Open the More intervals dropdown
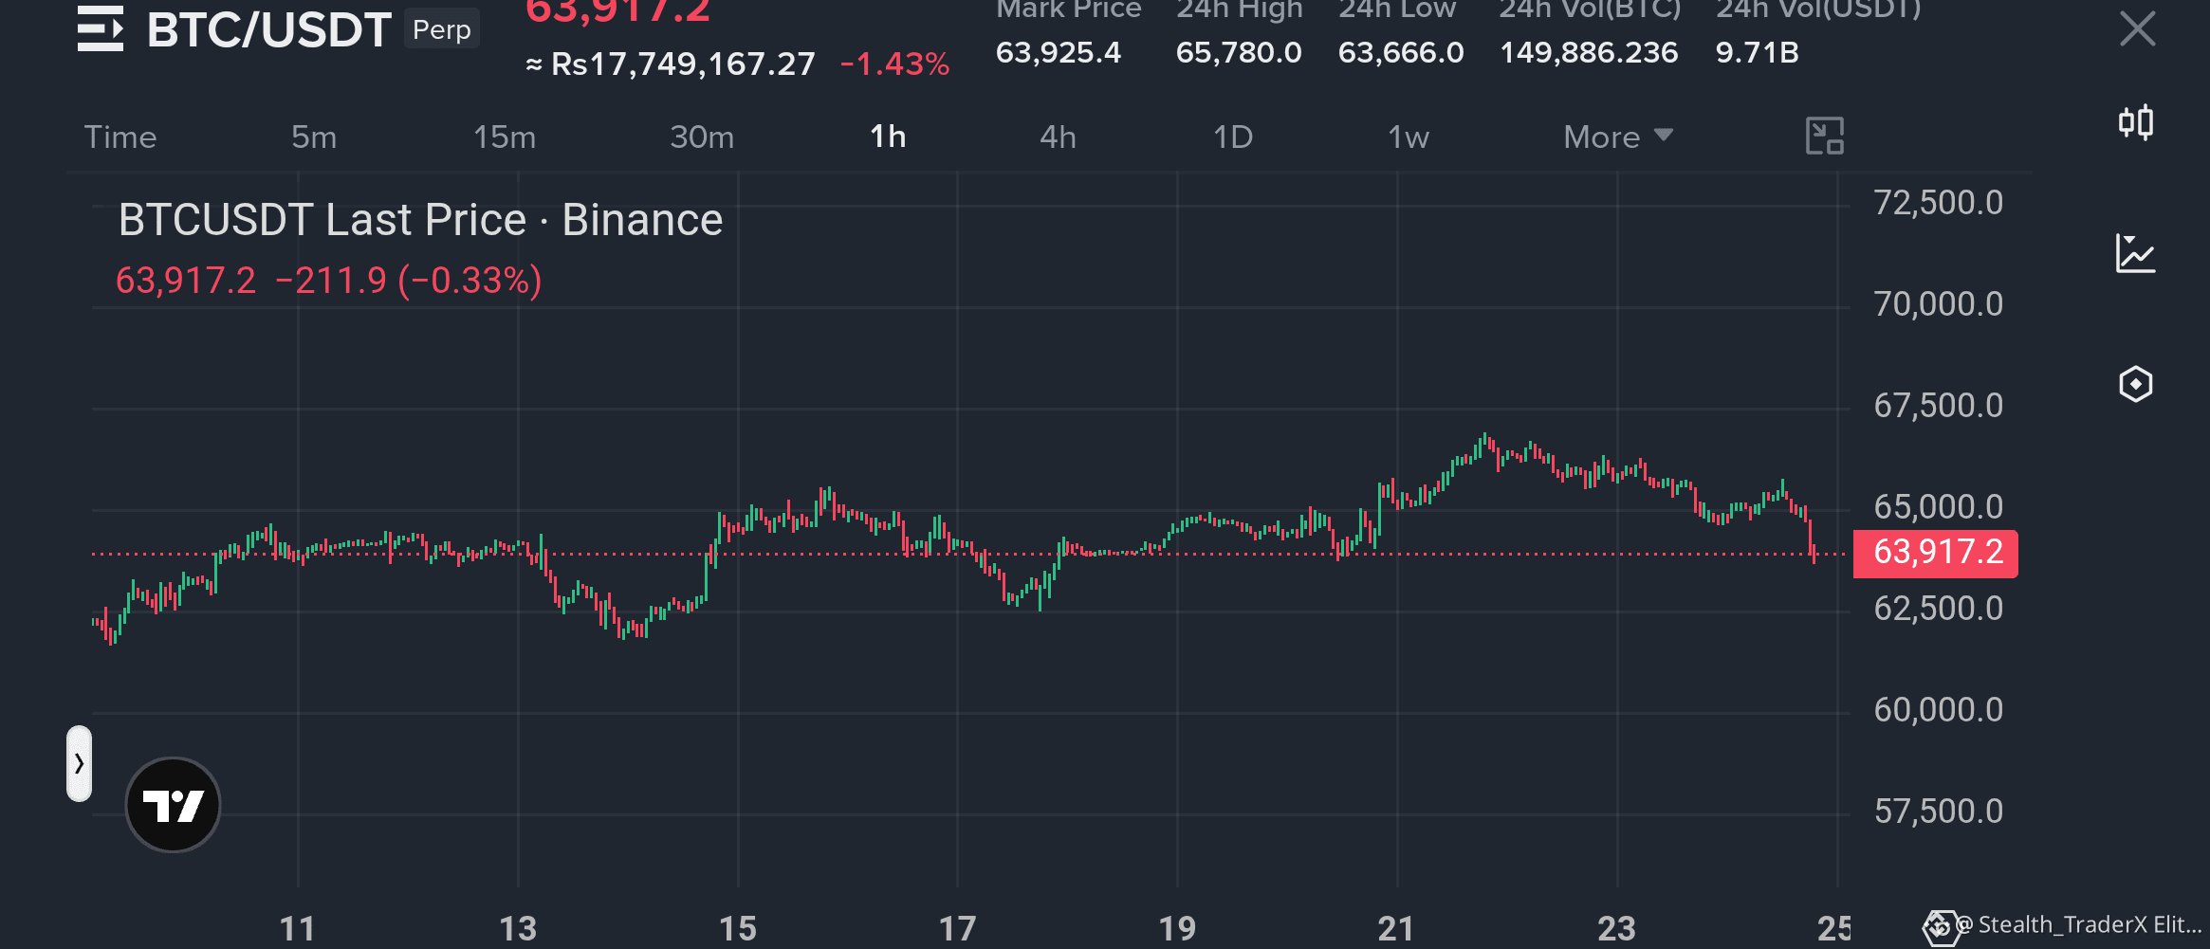Viewport: 2210px width, 949px height. (1618, 137)
